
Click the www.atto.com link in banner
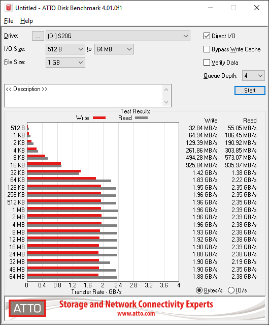point(136,313)
